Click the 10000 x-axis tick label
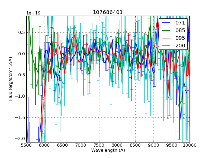The image size is (211, 158). coord(190,145)
